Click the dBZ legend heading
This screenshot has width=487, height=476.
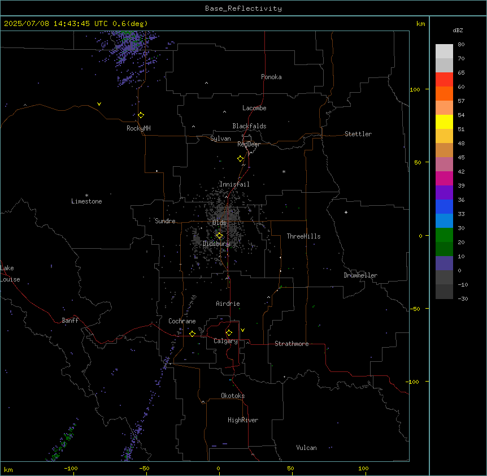pos(458,30)
